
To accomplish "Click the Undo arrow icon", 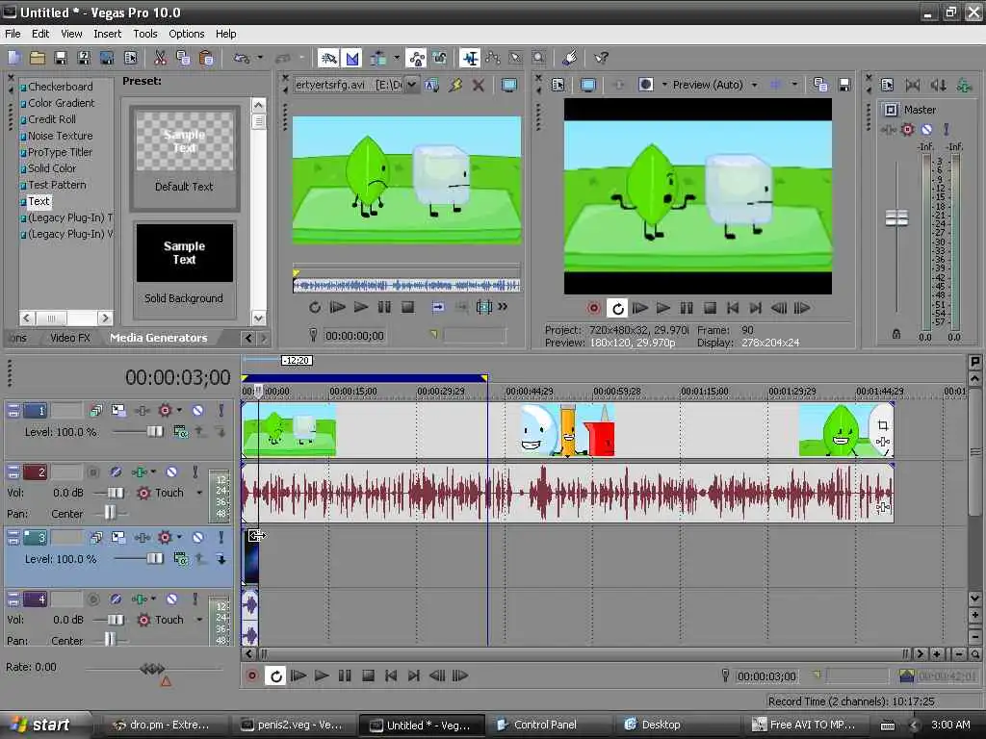I will pyautogui.click(x=242, y=59).
